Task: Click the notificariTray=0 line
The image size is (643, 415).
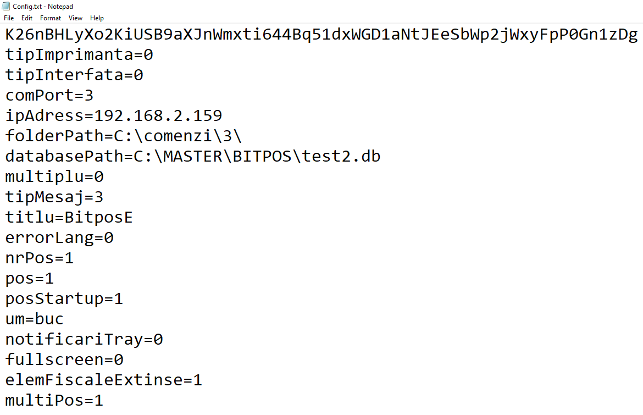Action: (x=84, y=340)
